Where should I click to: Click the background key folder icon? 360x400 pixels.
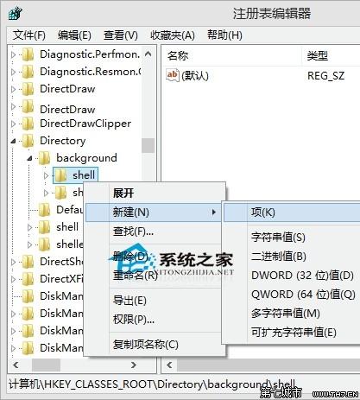pos(45,158)
